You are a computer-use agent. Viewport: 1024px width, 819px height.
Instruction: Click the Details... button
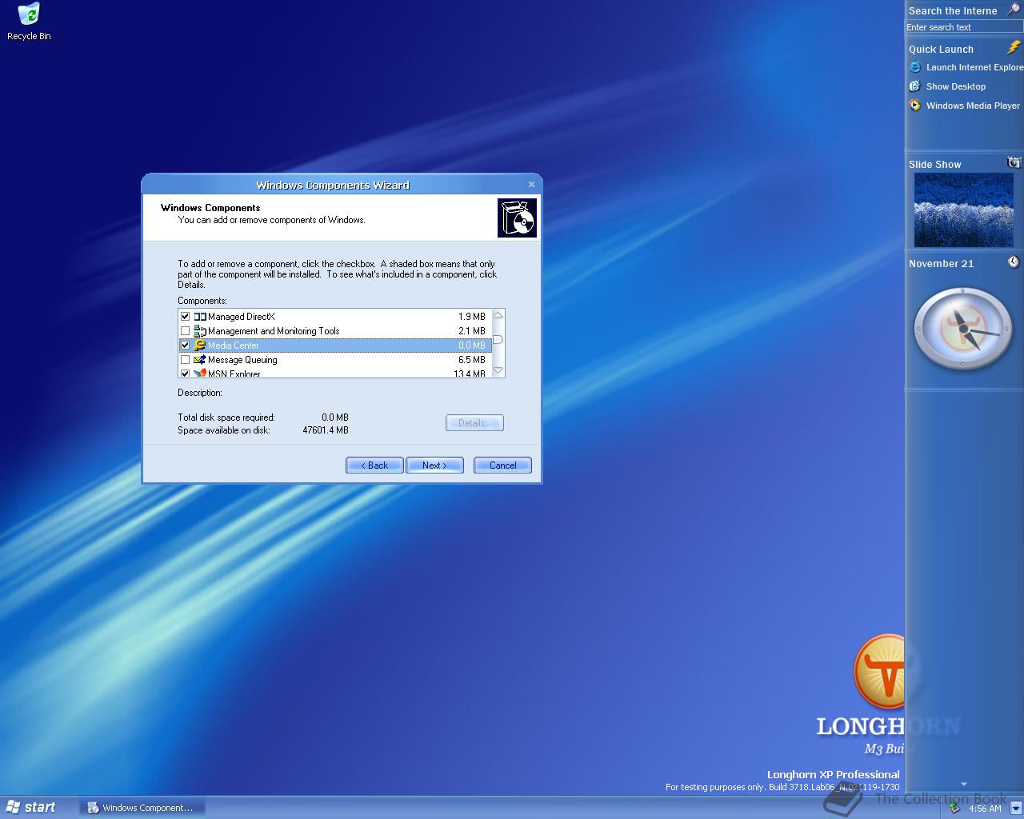[474, 423]
